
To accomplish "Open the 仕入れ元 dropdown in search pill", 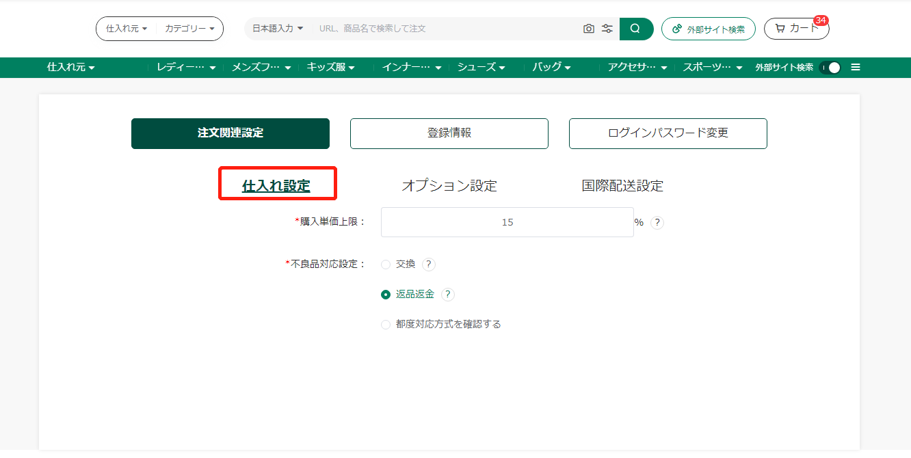I will 127,29.
